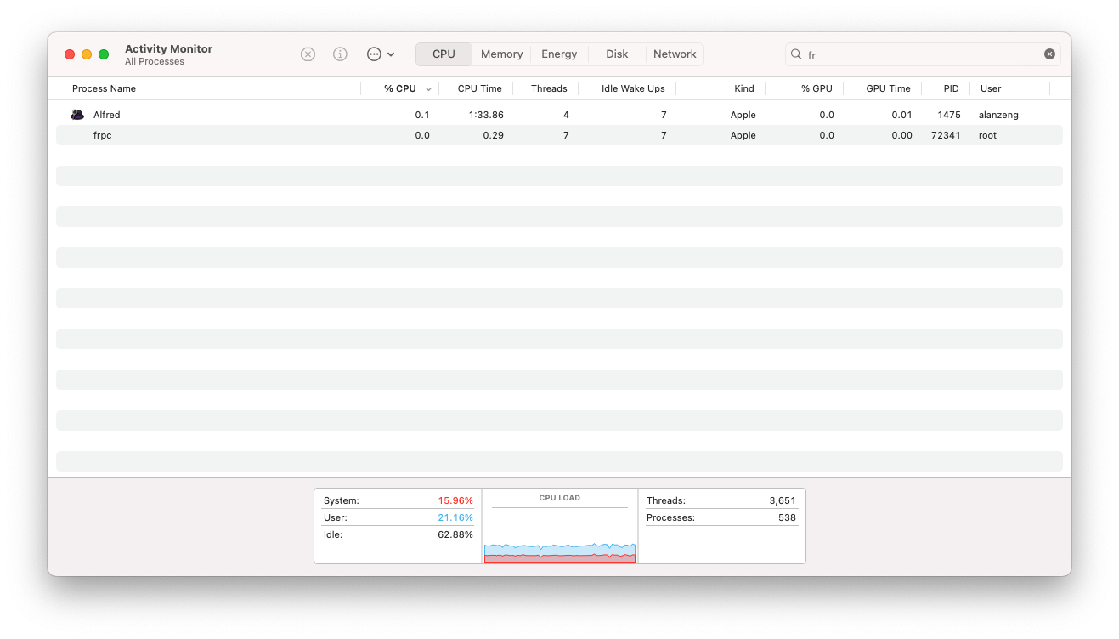Clear the search field with X icon

[x=1049, y=54]
